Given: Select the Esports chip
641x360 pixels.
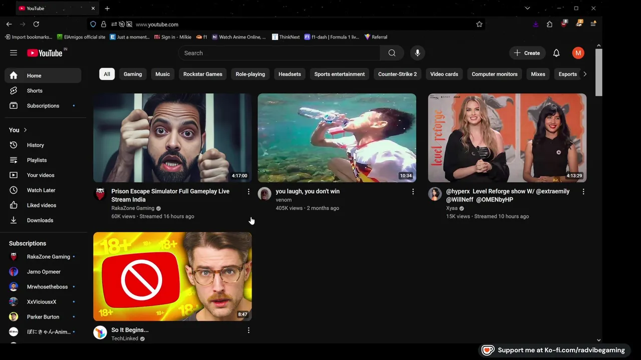Looking at the screenshot, I should coord(568,74).
